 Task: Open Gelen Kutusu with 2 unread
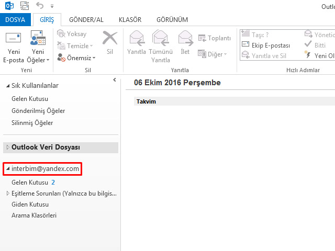click(30, 182)
